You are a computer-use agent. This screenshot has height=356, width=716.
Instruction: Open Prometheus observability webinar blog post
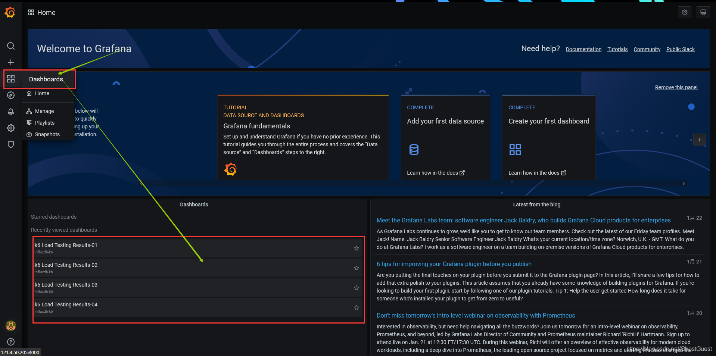pos(476,316)
